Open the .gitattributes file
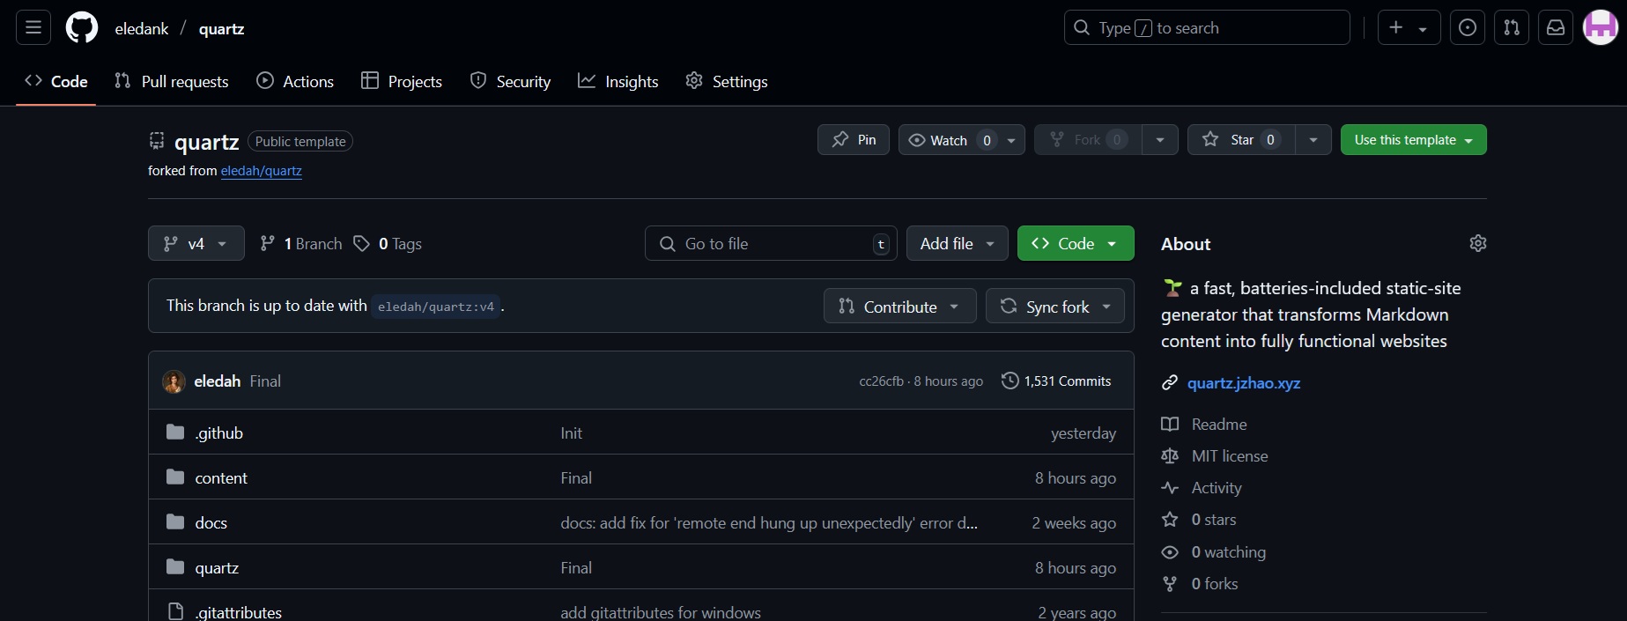The width and height of the screenshot is (1627, 621). [x=239, y=612]
